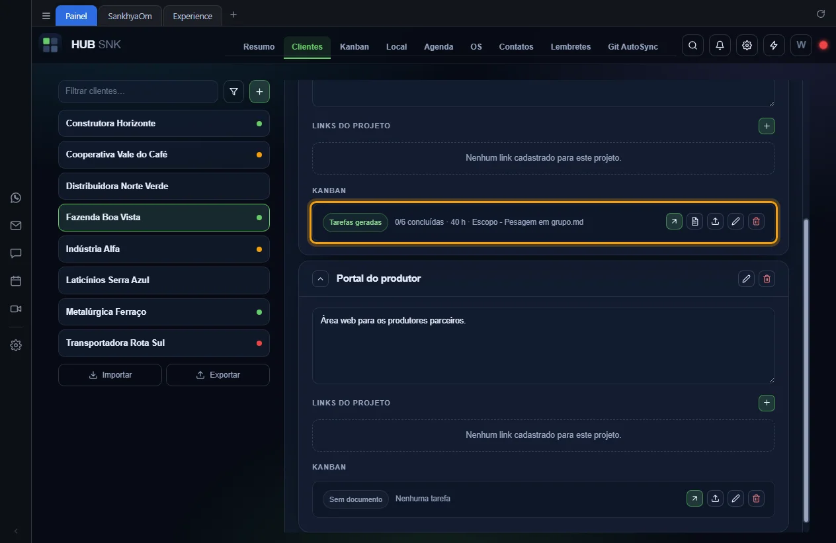
Task: Open the video camera icon in sidebar
Action: point(16,309)
